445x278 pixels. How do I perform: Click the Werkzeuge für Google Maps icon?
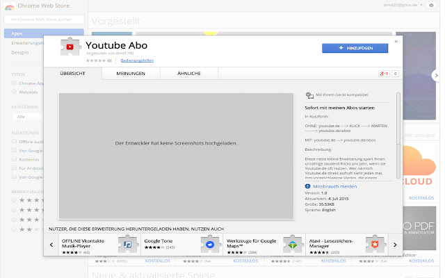point(292,244)
